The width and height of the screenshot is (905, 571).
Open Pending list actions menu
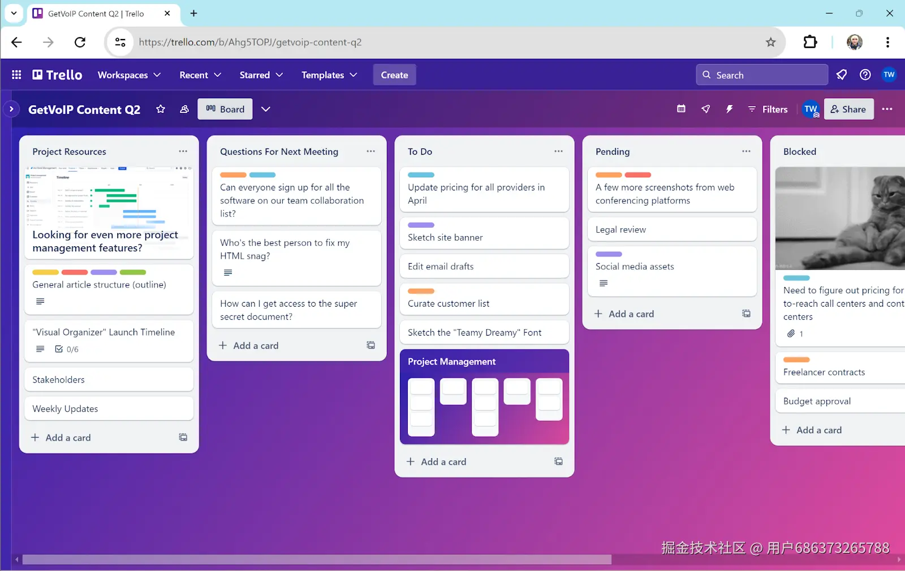747,151
